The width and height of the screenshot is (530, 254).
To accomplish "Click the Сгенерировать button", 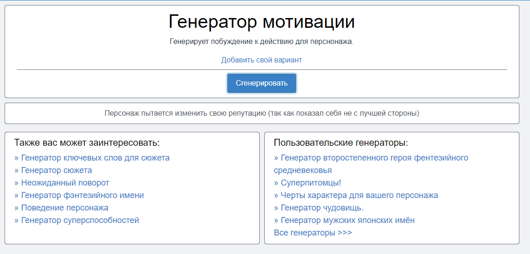I will point(262,83).
